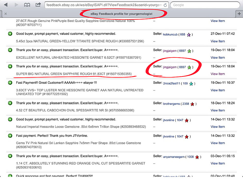Image resolution: width=243 pixels, height=179 pixels.
Task: Tap the share arrow icon
Action: point(38,5)
